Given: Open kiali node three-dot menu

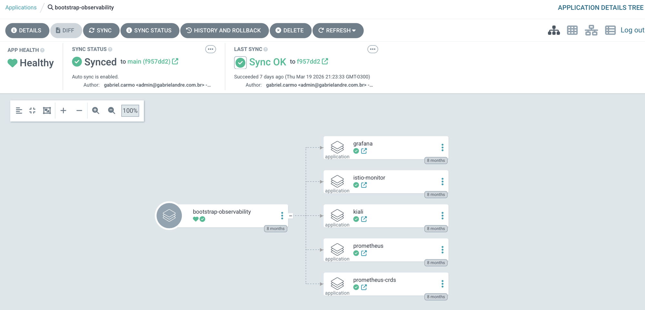Looking at the screenshot, I should coord(442,216).
